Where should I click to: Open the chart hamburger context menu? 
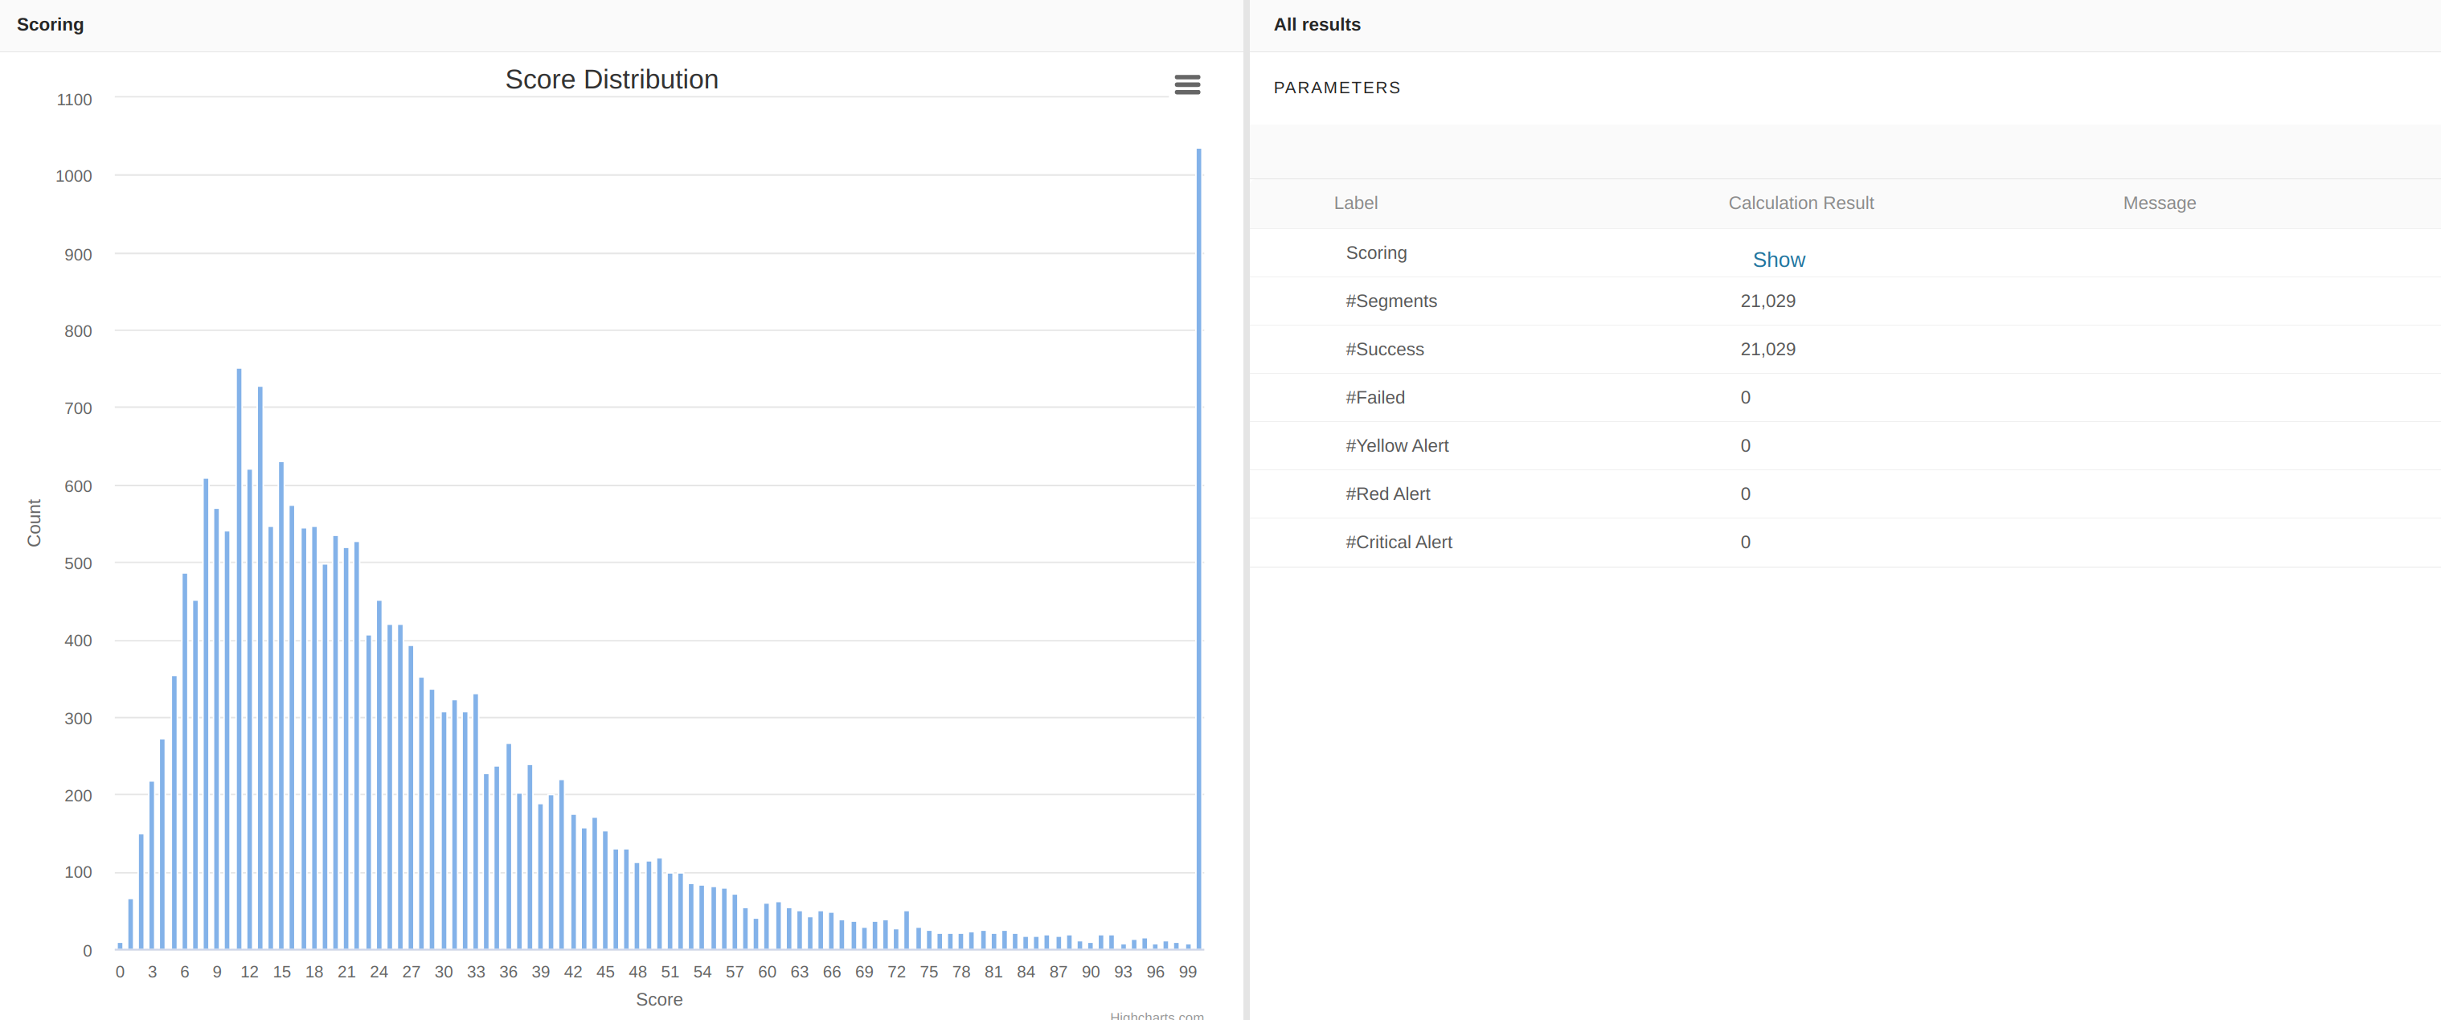pos(1186,84)
